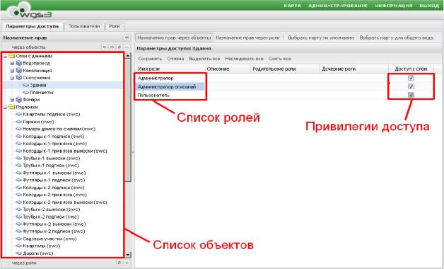Toggle layer access checkbox for Администратор описаний
The image size is (444, 269).
[411, 86]
